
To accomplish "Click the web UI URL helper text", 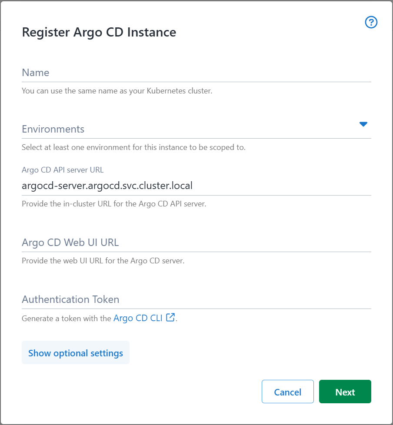I will click(103, 261).
